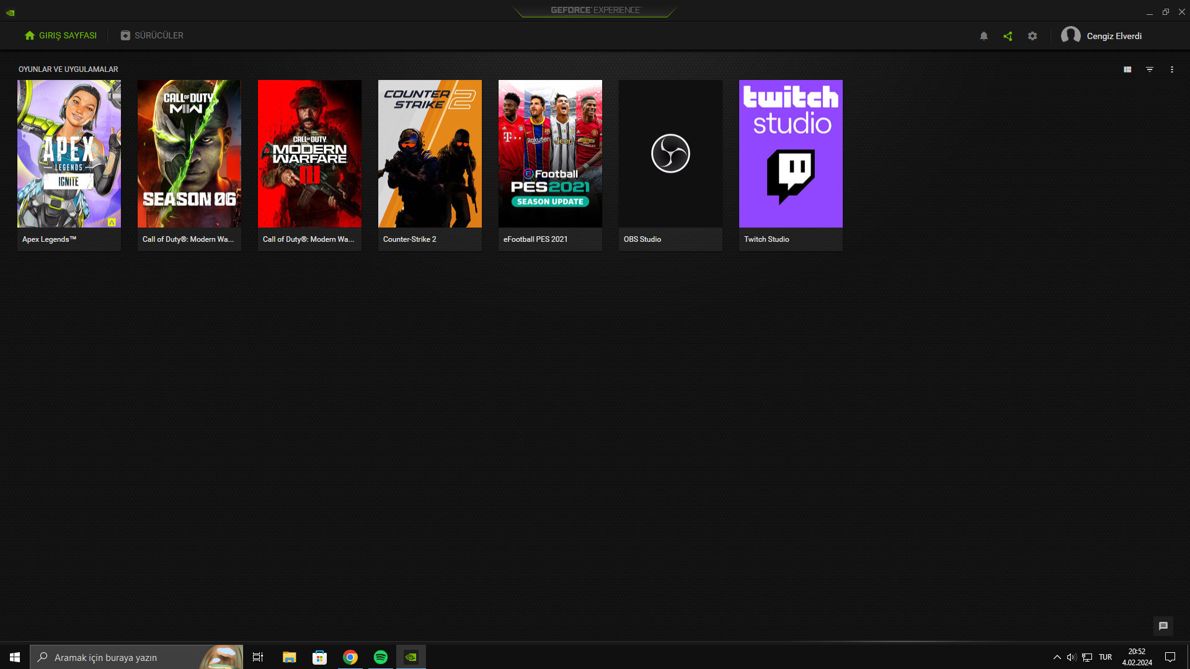Open the Windows notification center

point(1170,657)
